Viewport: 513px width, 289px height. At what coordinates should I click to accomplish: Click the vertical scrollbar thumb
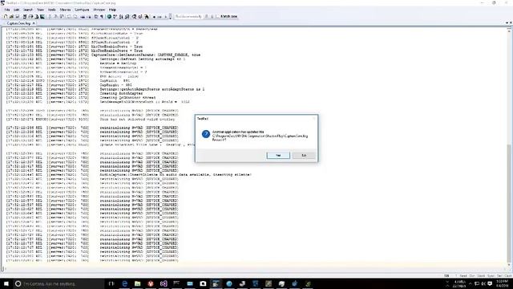coord(509,203)
